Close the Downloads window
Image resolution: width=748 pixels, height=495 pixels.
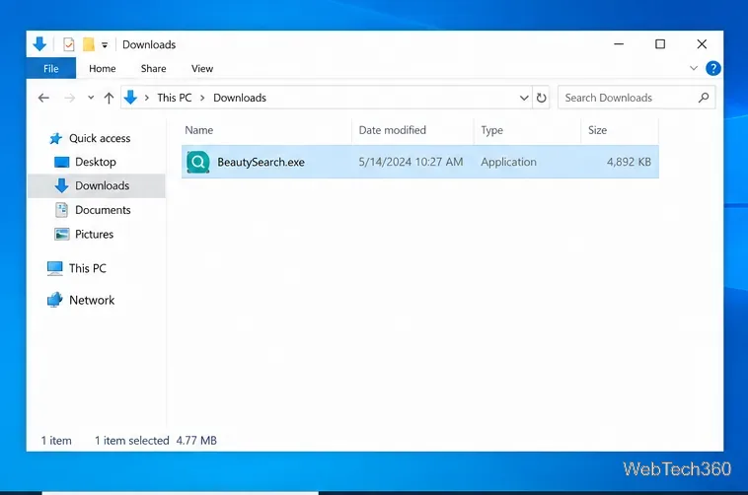point(702,43)
